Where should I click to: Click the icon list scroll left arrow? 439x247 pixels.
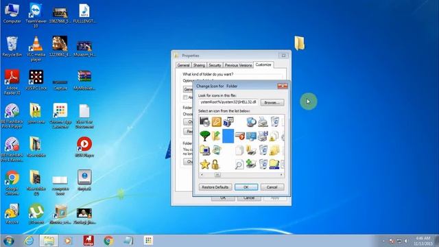[202, 175]
